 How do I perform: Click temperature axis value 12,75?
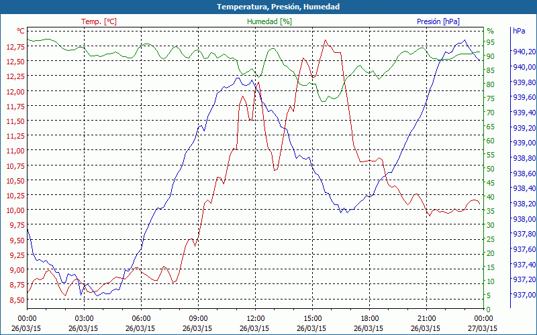(x=15, y=46)
